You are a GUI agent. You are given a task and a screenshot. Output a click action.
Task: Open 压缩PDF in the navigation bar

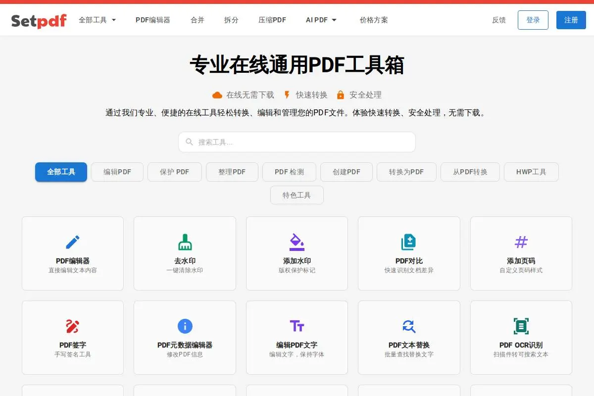click(x=272, y=20)
